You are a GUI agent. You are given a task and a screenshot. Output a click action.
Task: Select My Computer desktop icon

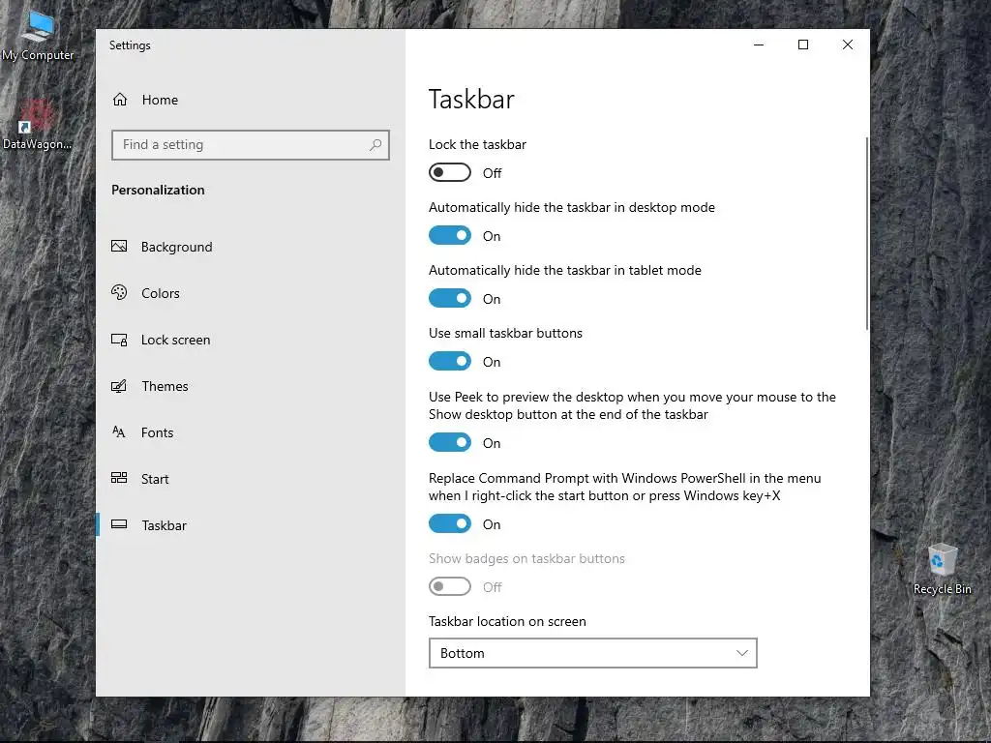38,37
